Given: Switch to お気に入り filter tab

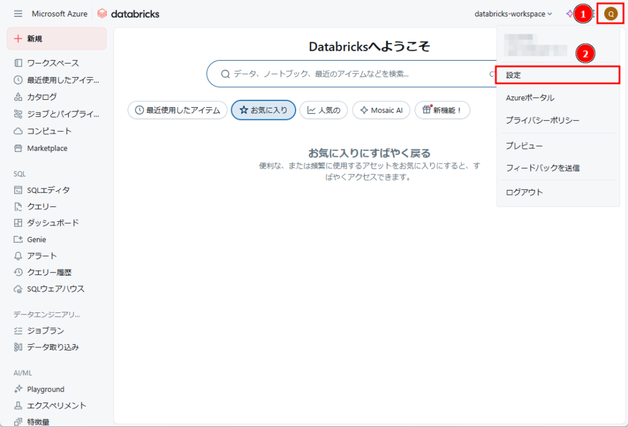Looking at the screenshot, I should point(264,110).
